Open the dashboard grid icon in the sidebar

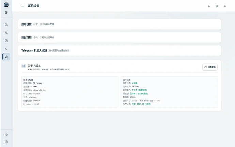tap(6, 25)
